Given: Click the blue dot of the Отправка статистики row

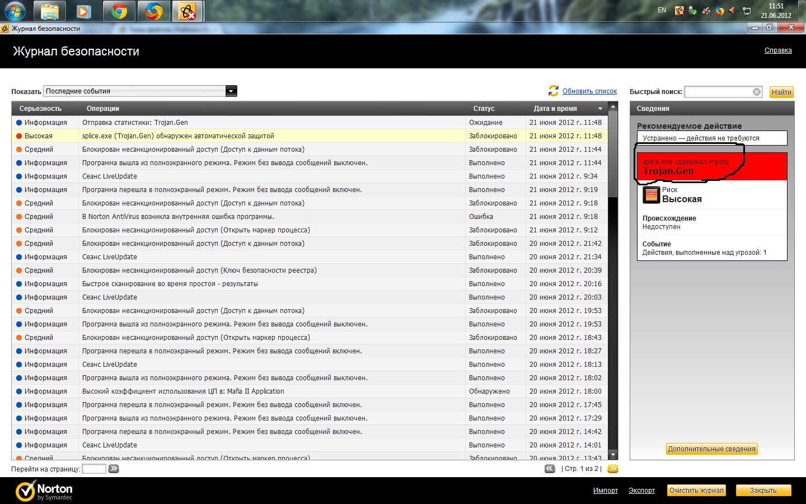Looking at the screenshot, I should (19, 123).
